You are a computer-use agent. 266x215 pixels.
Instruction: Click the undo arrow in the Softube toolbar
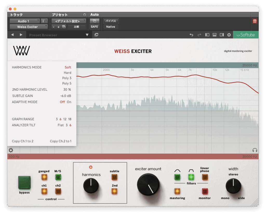[x=191, y=35]
